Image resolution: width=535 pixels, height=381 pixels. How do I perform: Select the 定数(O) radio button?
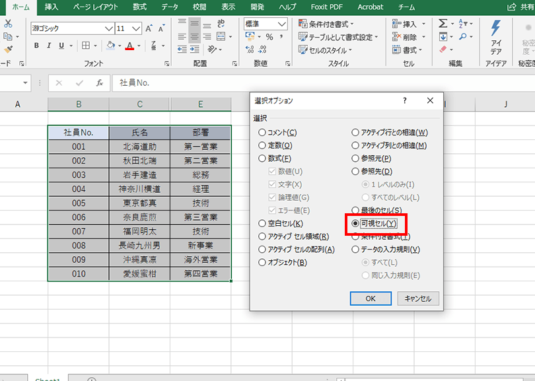tap(262, 145)
